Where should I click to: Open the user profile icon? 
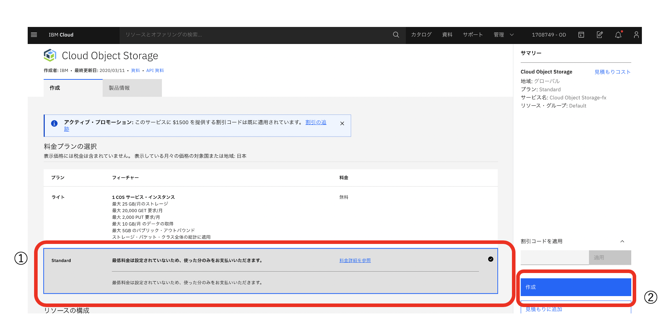(x=636, y=35)
